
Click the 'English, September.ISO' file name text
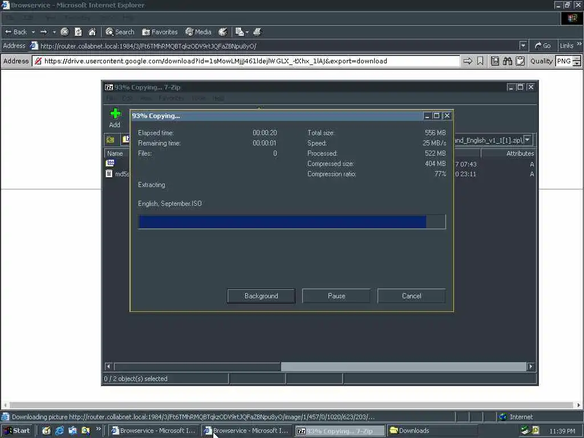pyautogui.click(x=170, y=204)
